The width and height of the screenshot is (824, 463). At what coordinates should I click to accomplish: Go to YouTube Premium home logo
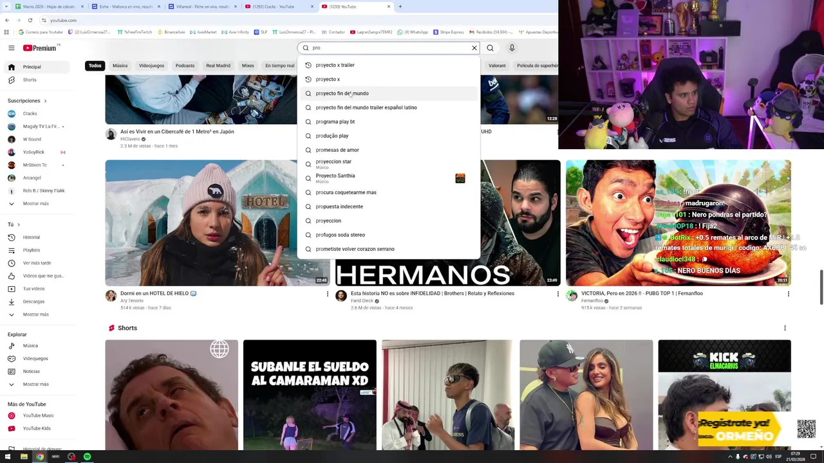click(40, 48)
